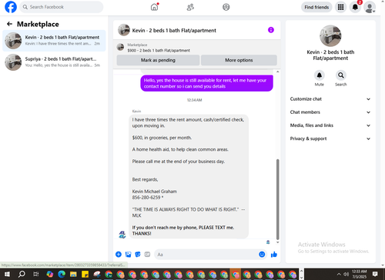
Task: Open Microsoft Edge from the taskbar
Action: tap(62, 274)
